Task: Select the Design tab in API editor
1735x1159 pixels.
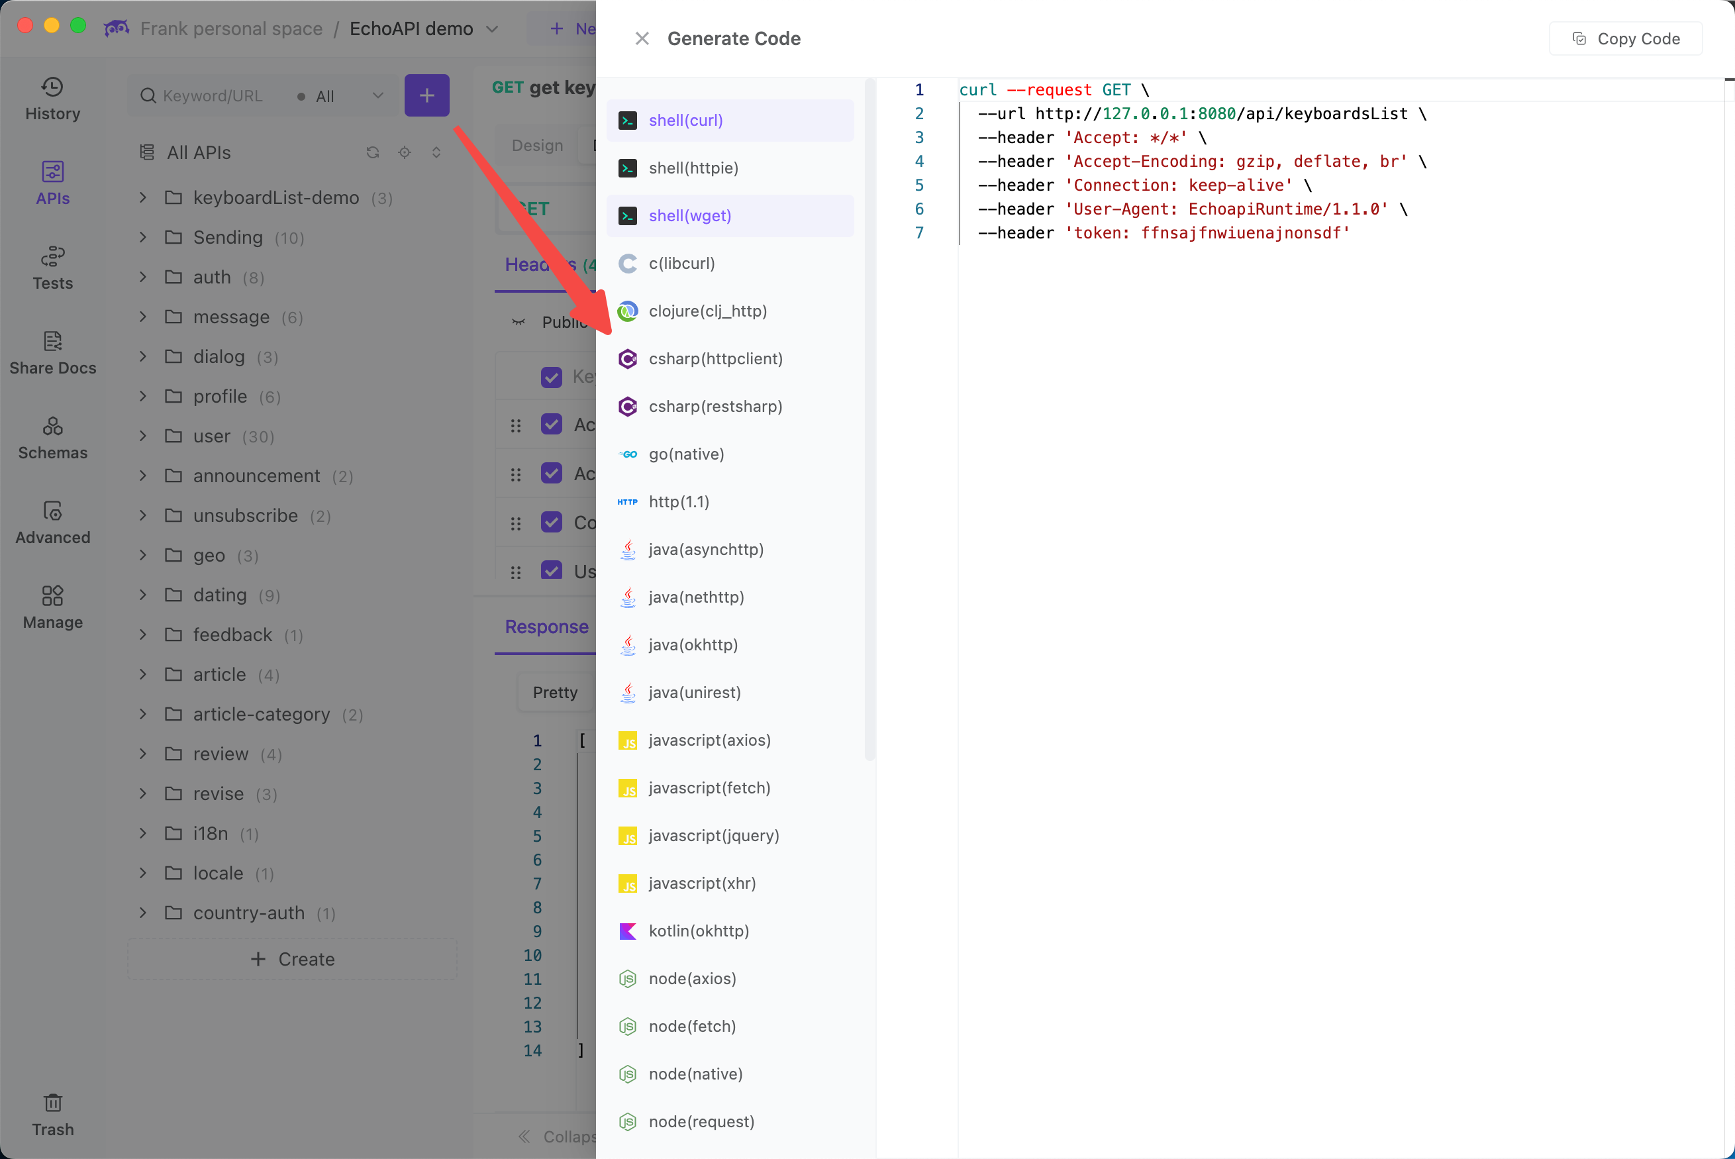Action: click(536, 144)
